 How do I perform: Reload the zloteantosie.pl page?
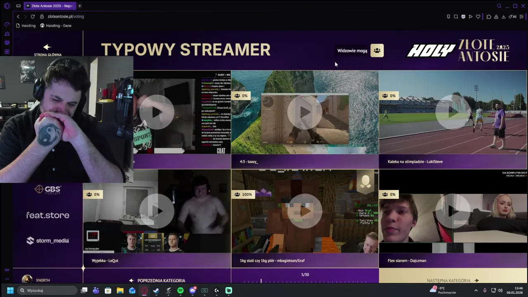(33, 16)
